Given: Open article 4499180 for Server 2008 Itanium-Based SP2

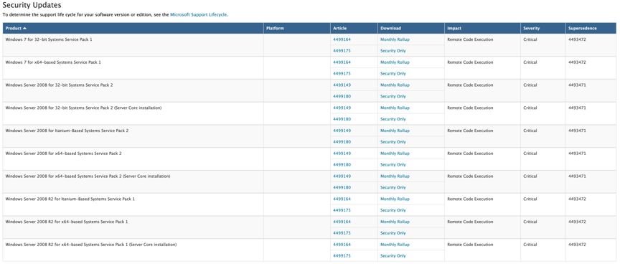Looking at the screenshot, I should 342,142.
